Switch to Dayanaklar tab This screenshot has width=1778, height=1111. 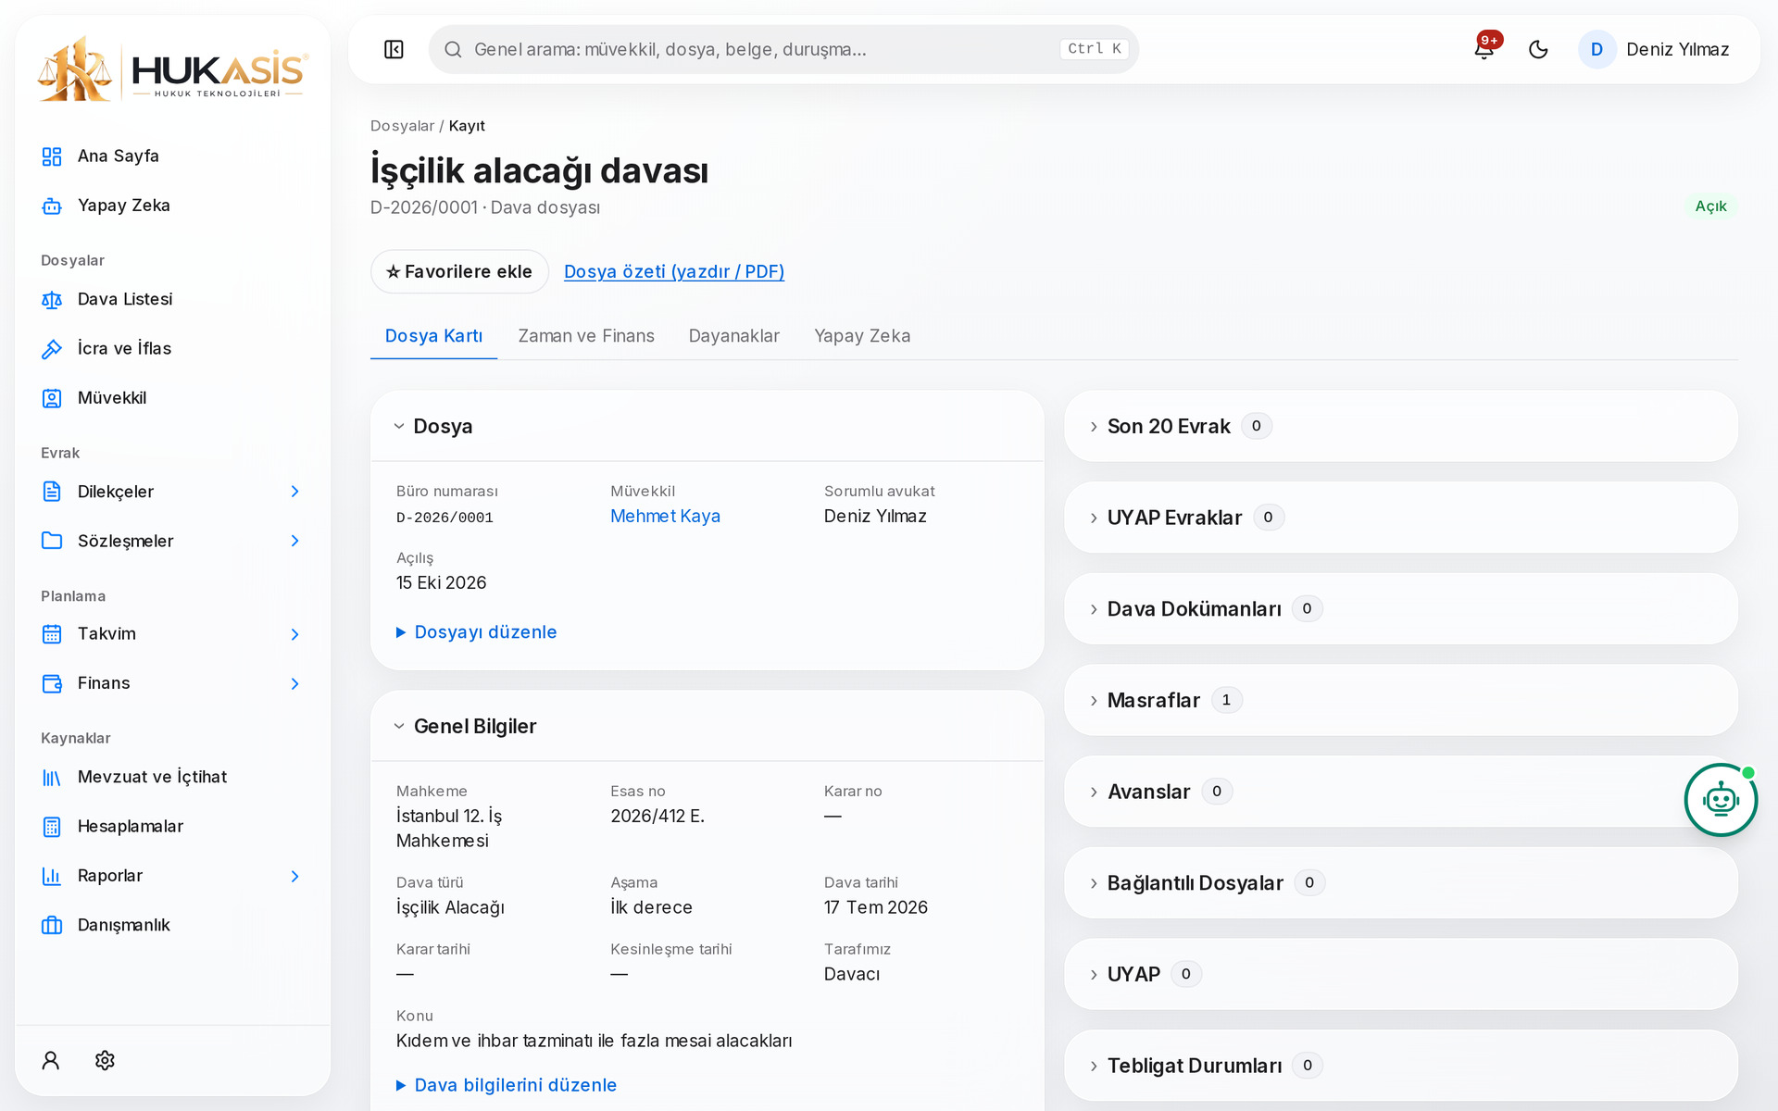pos(734,336)
